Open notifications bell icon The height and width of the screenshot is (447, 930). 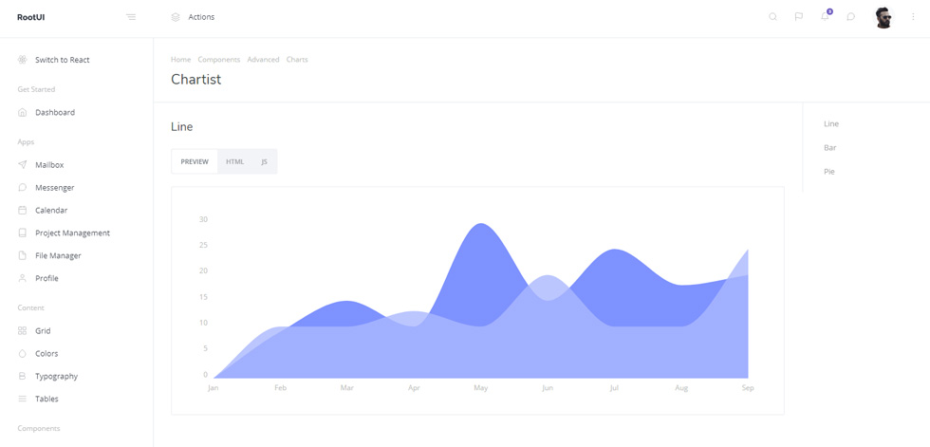pyautogui.click(x=825, y=17)
